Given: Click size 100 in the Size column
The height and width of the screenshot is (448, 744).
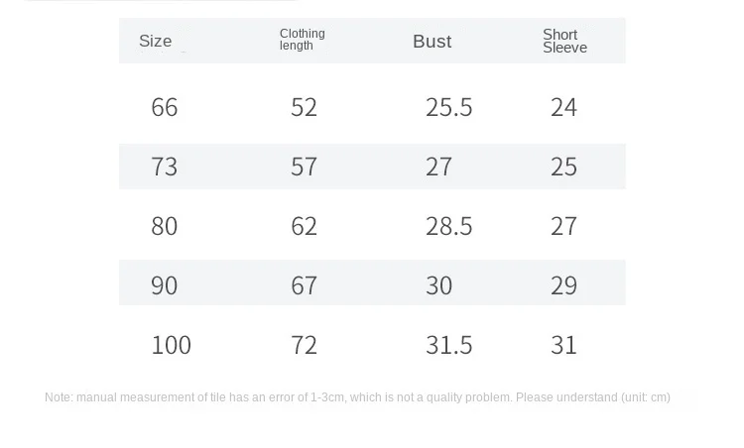Looking at the screenshot, I should [x=171, y=345].
